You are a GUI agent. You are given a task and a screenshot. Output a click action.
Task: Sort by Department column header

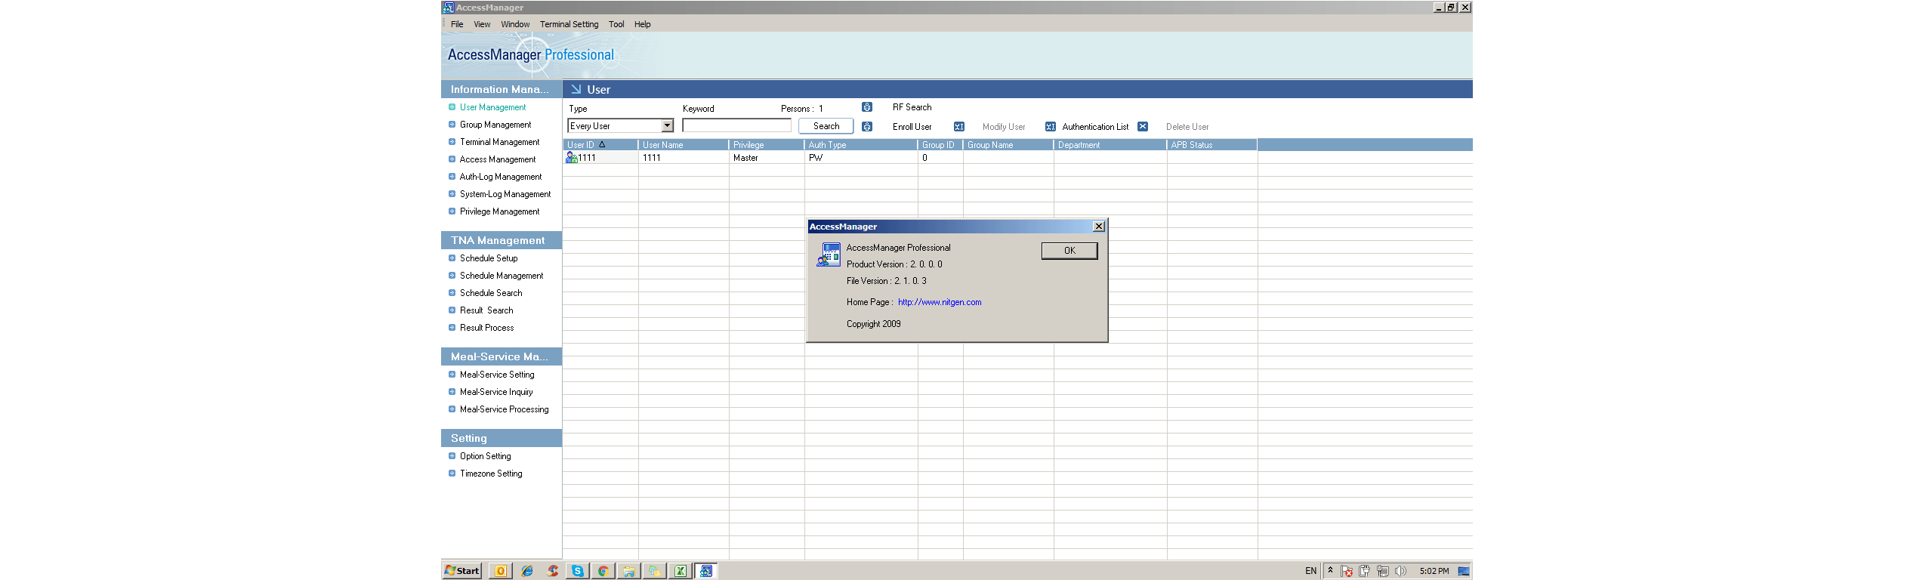(x=1110, y=145)
